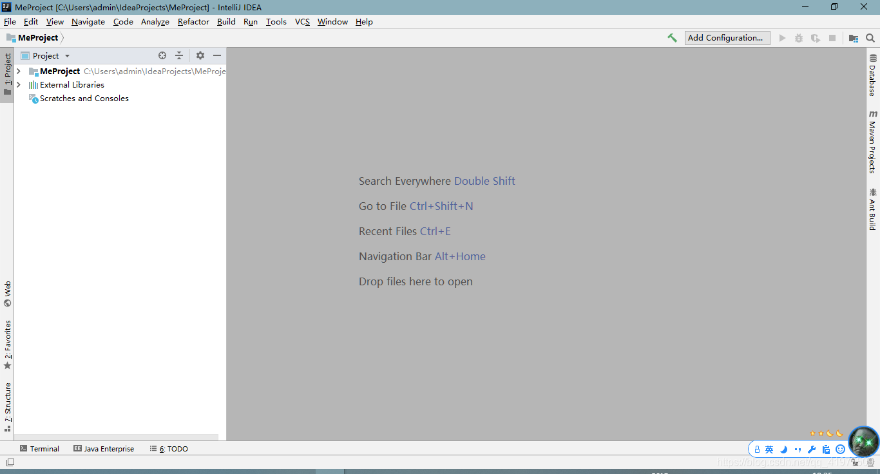Open Project Structure via folder icon
The width and height of the screenshot is (880, 474).
(x=854, y=38)
